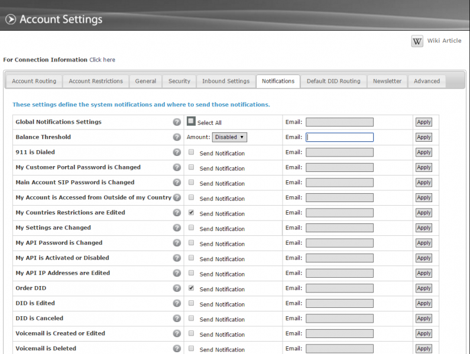Click the Global Notifications email field
Image resolution: width=470 pixels, height=354 pixels.
pyautogui.click(x=339, y=122)
